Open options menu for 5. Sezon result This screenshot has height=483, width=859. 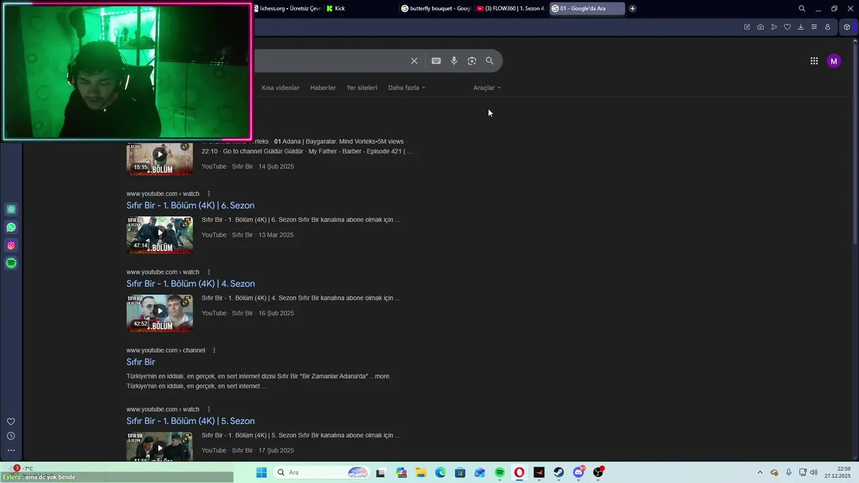(209, 409)
